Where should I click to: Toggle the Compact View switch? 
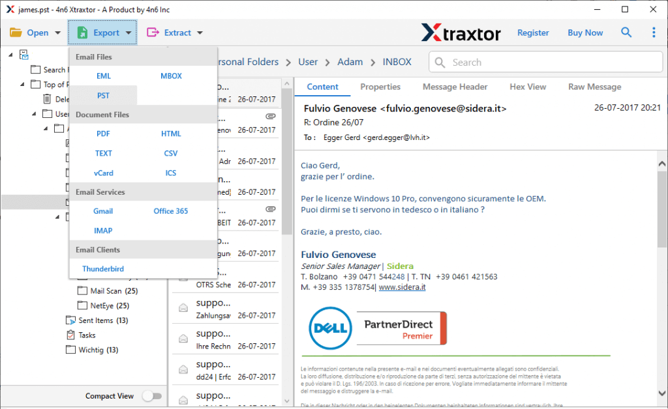click(153, 395)
